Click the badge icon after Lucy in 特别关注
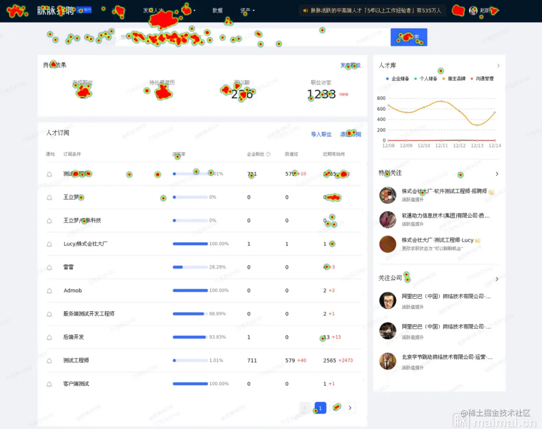 (478, 240)
